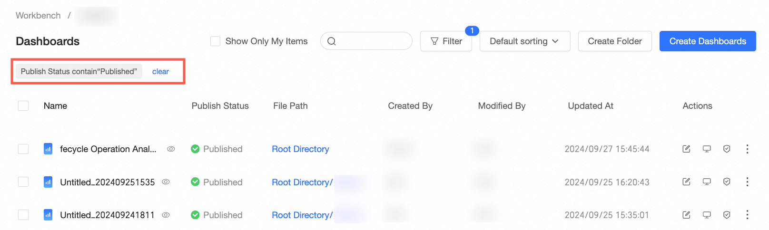This screenshot has height=230, width=769.
Task: Open permissions shield for Untitled_202409241811
Action: click(x=727, y=215)
